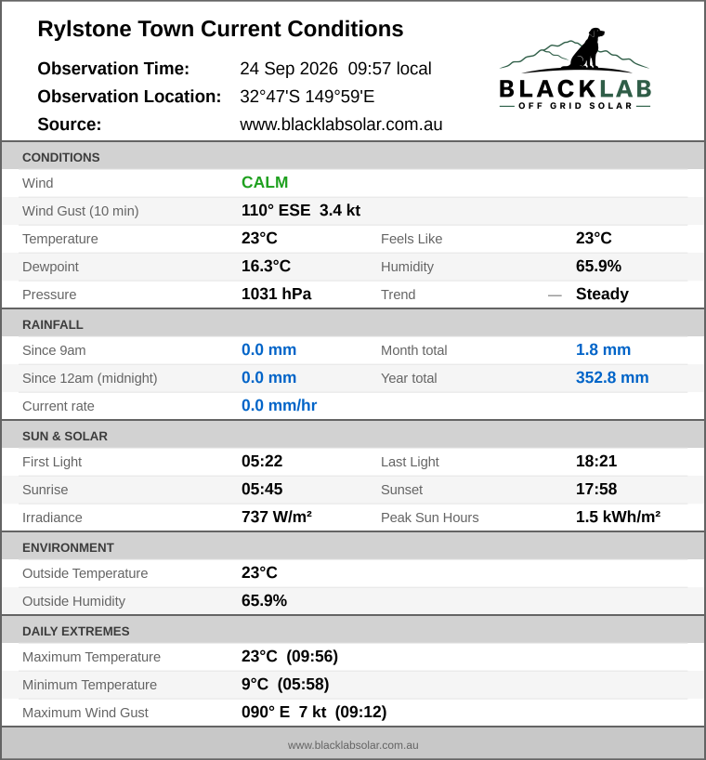Select the dewpoint value 16.3°C
Viewport: 706px width, 760px height.
coord(266,266)
